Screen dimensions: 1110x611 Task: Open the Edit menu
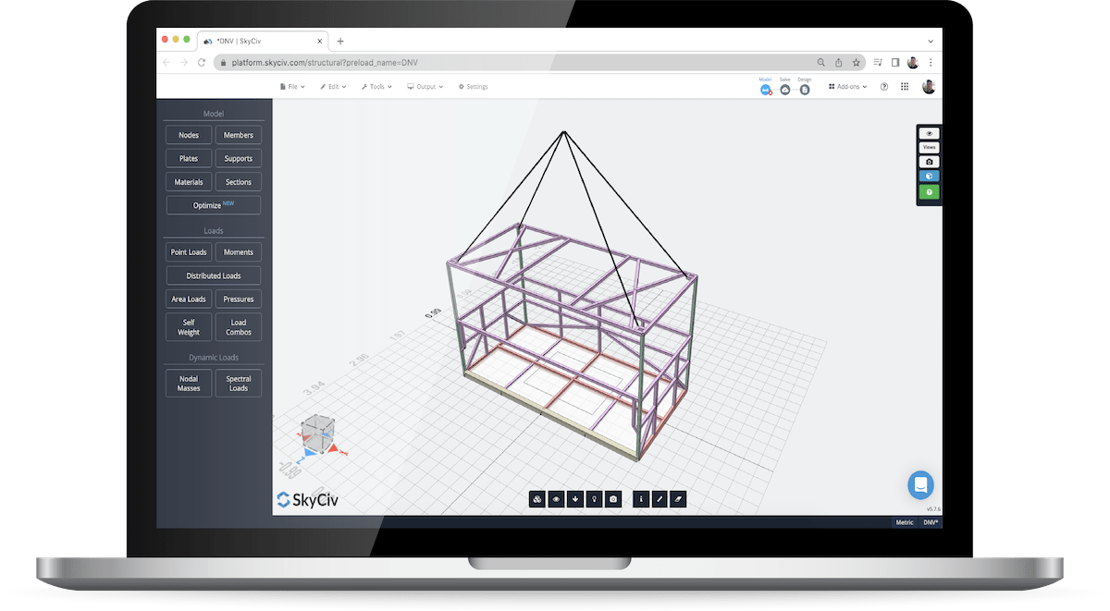click(333, 86)
